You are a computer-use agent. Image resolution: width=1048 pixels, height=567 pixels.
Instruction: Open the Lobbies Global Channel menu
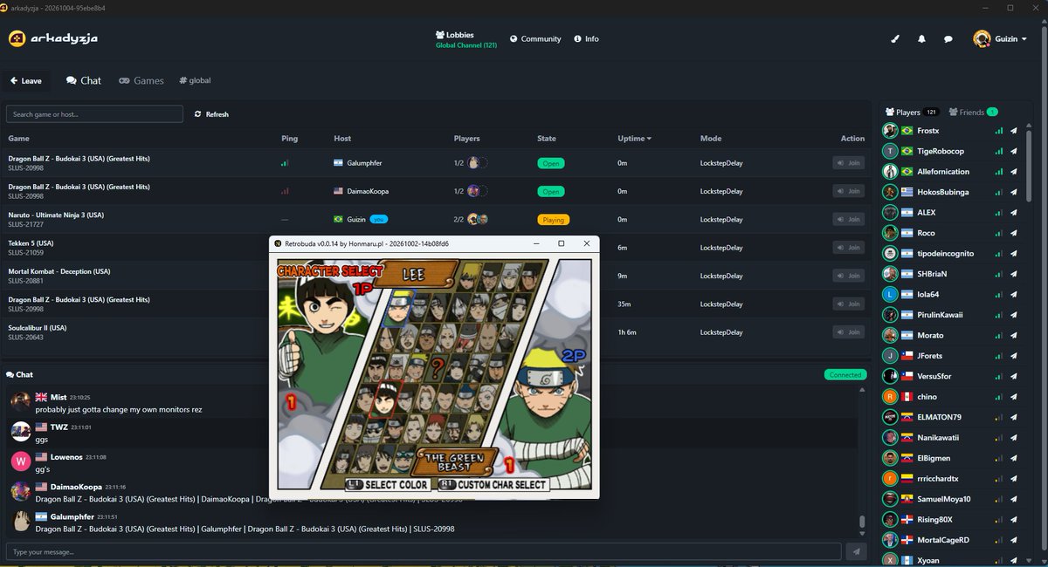[x=466, y=39]
